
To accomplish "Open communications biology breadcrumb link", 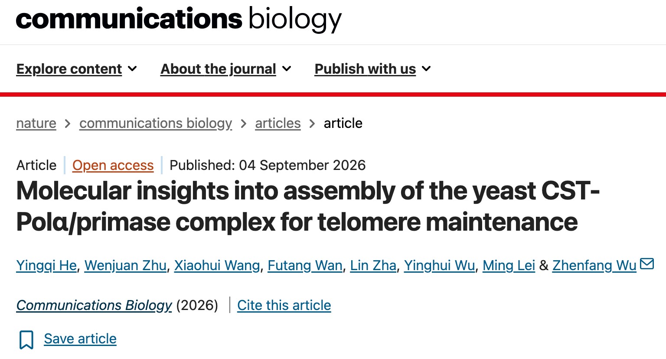I will (x=156, y=124).
